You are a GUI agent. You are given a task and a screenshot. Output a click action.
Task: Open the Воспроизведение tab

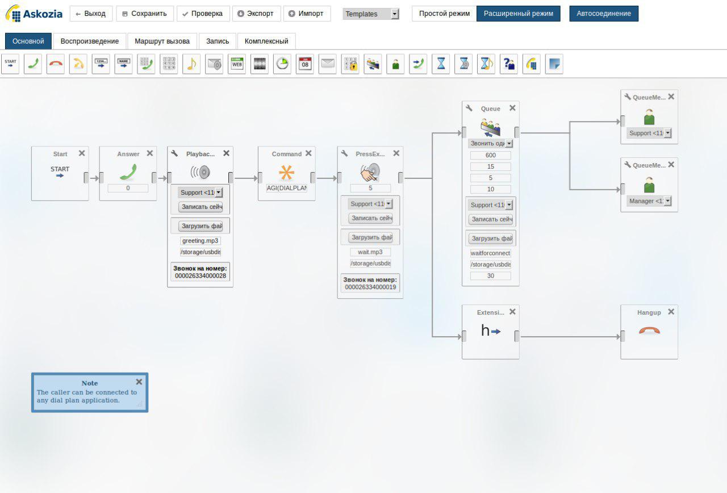(90, 41)
